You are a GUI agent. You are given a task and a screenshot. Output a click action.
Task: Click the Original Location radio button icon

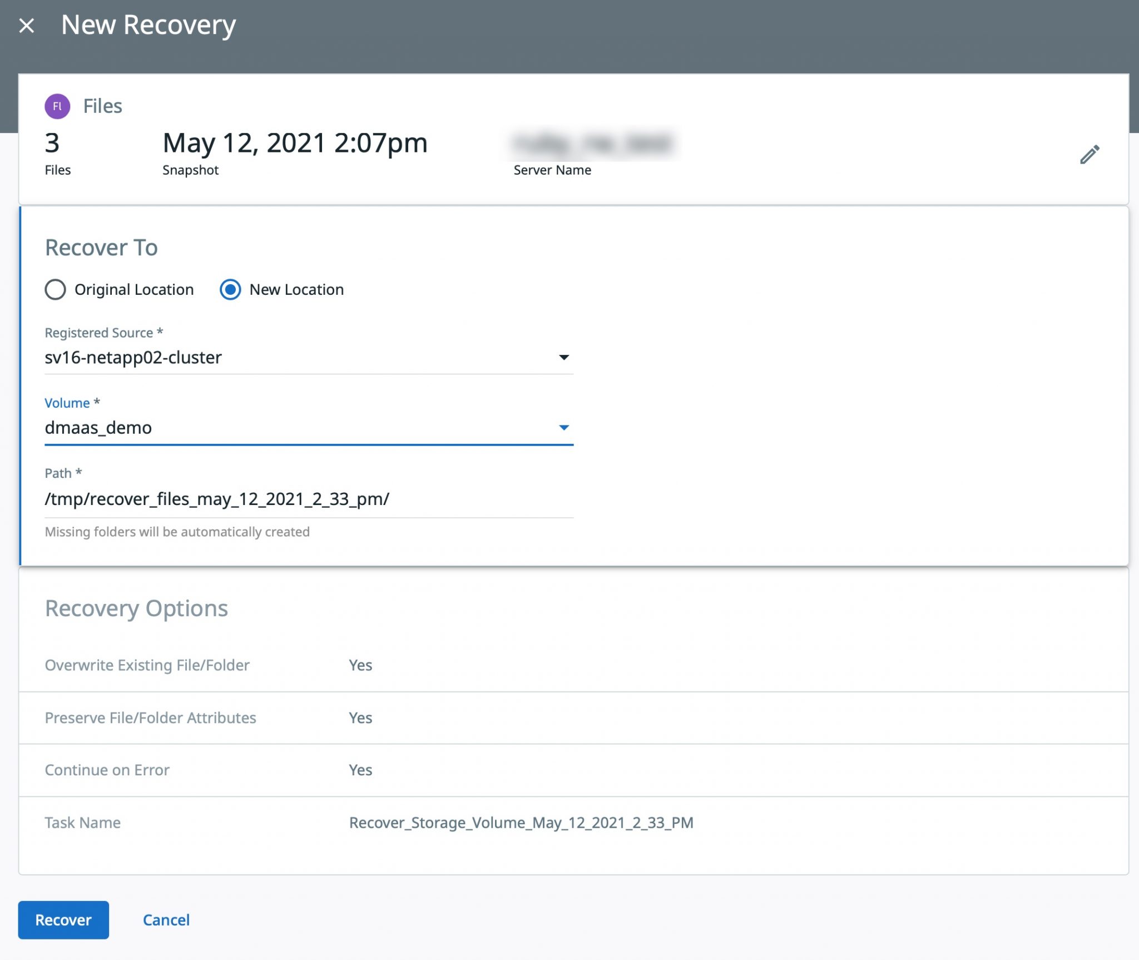click(x=55, y=290)
